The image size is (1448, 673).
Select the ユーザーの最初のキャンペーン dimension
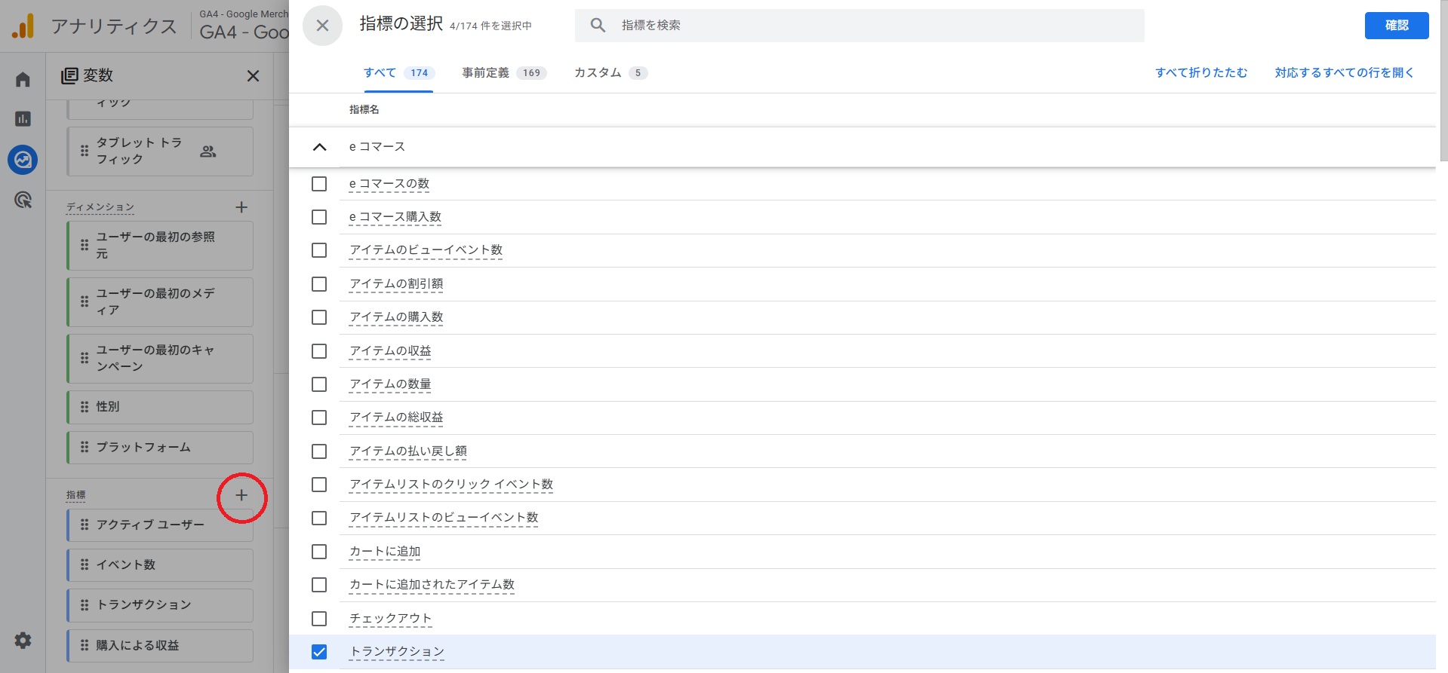(160, 359)
